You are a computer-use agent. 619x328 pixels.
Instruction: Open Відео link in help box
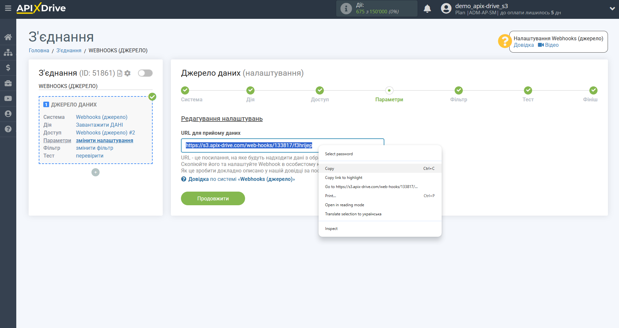[548, 45]
